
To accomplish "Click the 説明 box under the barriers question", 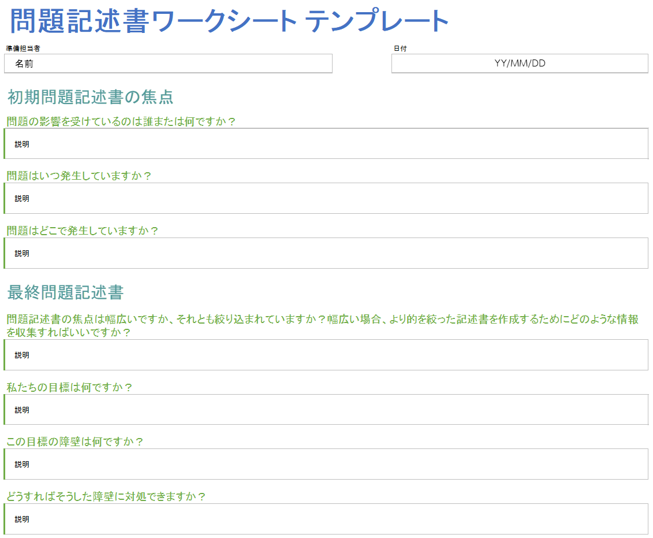I will coord(326,463).
